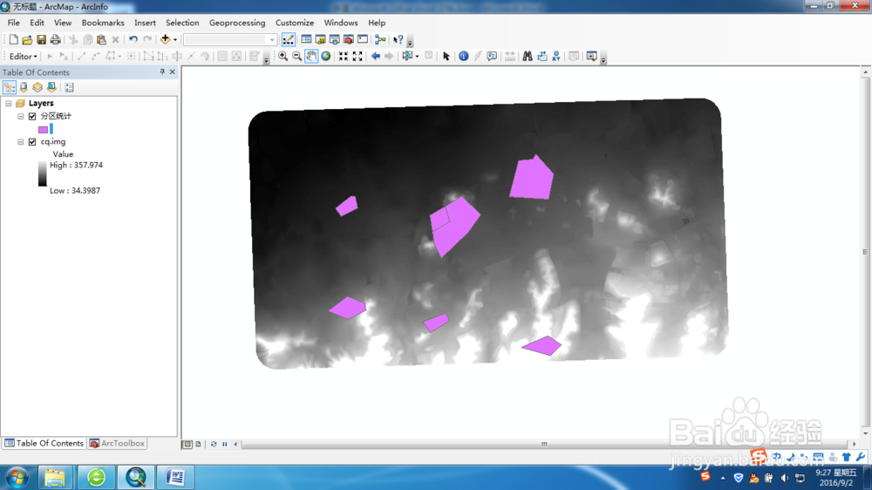Click the Add Data icon
Image resolution: width=872 pixels, height=490 pixels.
coord(165,39)
